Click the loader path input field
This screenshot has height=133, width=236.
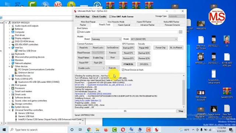pyautogui.click(x=135, y=32)
